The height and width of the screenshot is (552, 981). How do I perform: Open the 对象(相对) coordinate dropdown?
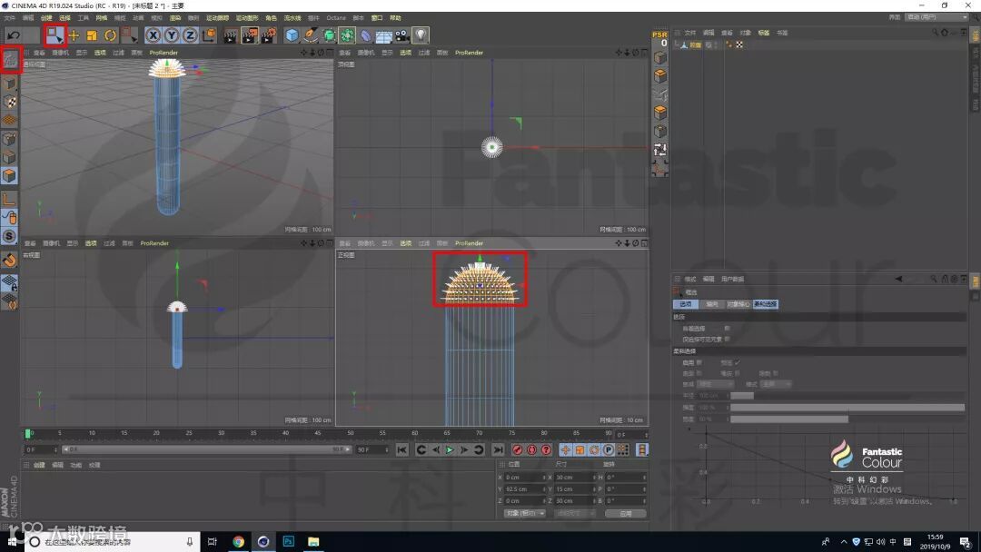pyautogui.click(x=524, y=513)
